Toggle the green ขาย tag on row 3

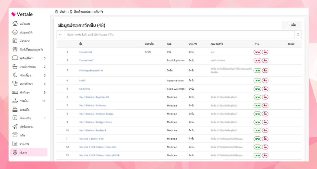point(257,71)
